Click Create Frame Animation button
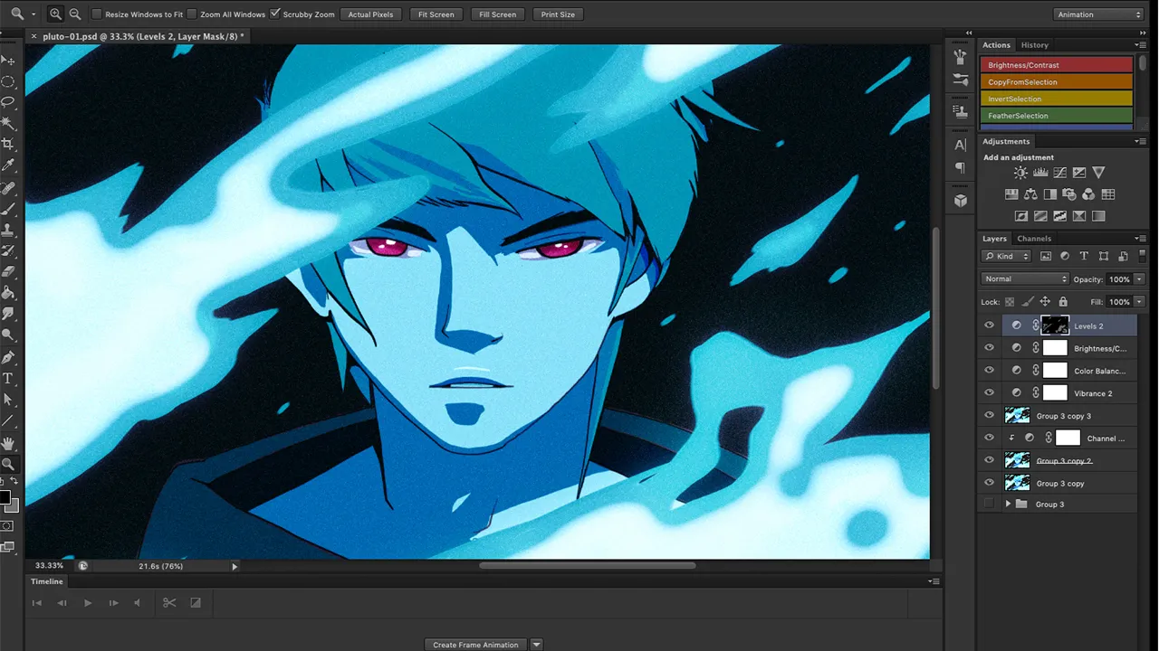Viewport: 1159px width, 651px height. point(475,645)
